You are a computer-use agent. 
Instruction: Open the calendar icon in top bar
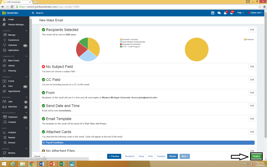(x=213, y=13)
